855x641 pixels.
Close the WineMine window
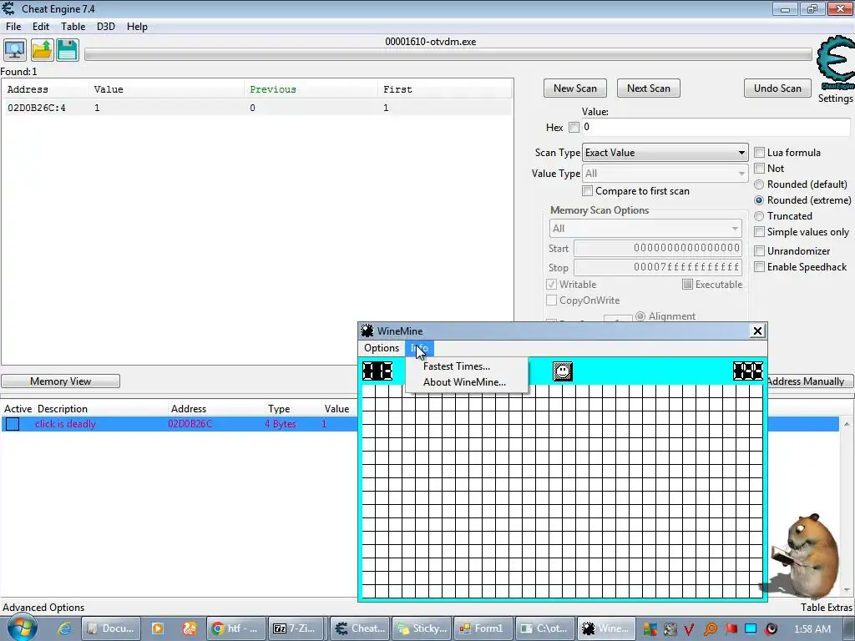[757, 331]
